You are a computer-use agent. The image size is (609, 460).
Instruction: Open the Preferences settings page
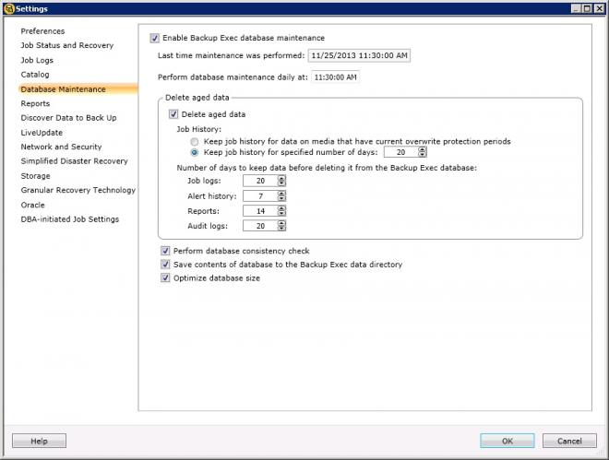[x=42, y=31]
